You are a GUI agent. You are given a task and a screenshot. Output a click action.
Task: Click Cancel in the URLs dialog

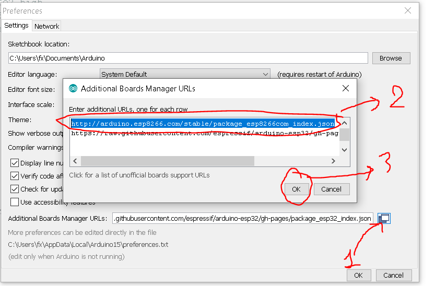[332, 189]
